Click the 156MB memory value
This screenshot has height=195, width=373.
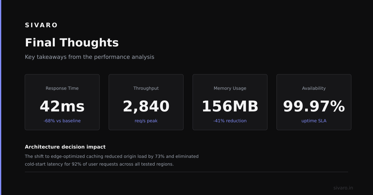click(x=230, y=106)
